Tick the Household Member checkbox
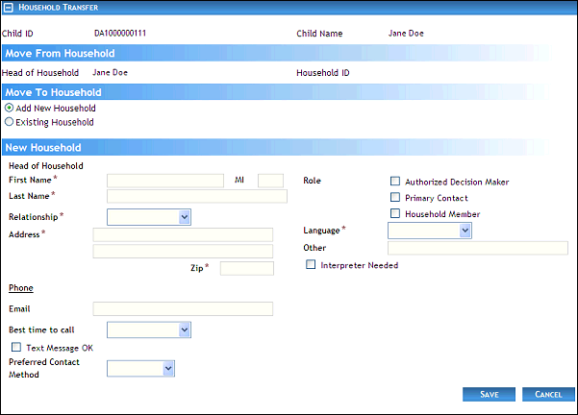 [x=395, y=213]
